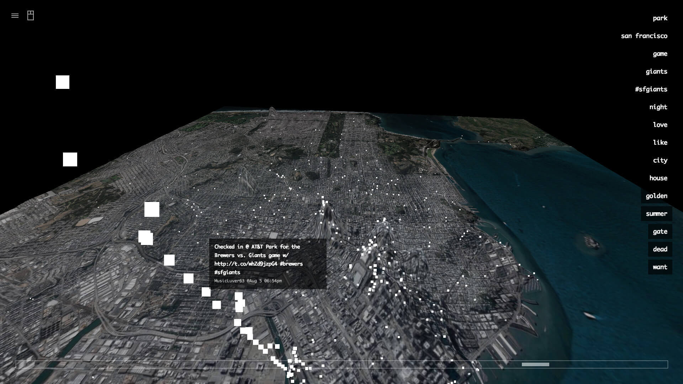Select the 'san francisco' keyword
This screenshot has width=683, height=384.
point(644,36)
